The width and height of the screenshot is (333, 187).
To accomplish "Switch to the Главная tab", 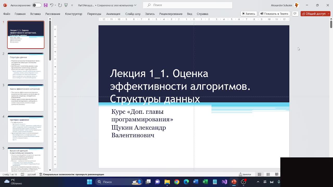I will coord(20,14).
